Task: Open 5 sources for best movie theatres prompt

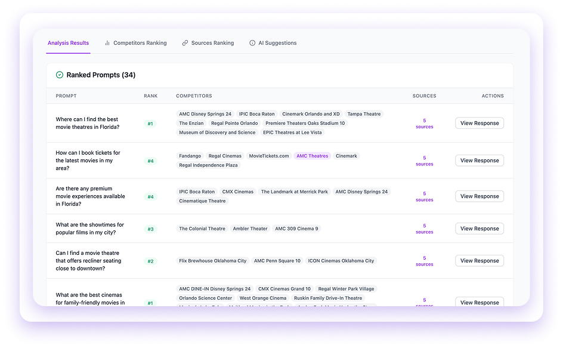Action: pos(425,124)
